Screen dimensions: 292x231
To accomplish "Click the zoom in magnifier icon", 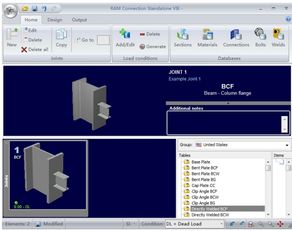I will [261, 224].
